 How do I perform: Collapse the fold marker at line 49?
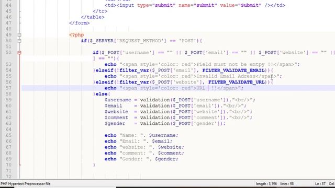(x=19, y=35)
